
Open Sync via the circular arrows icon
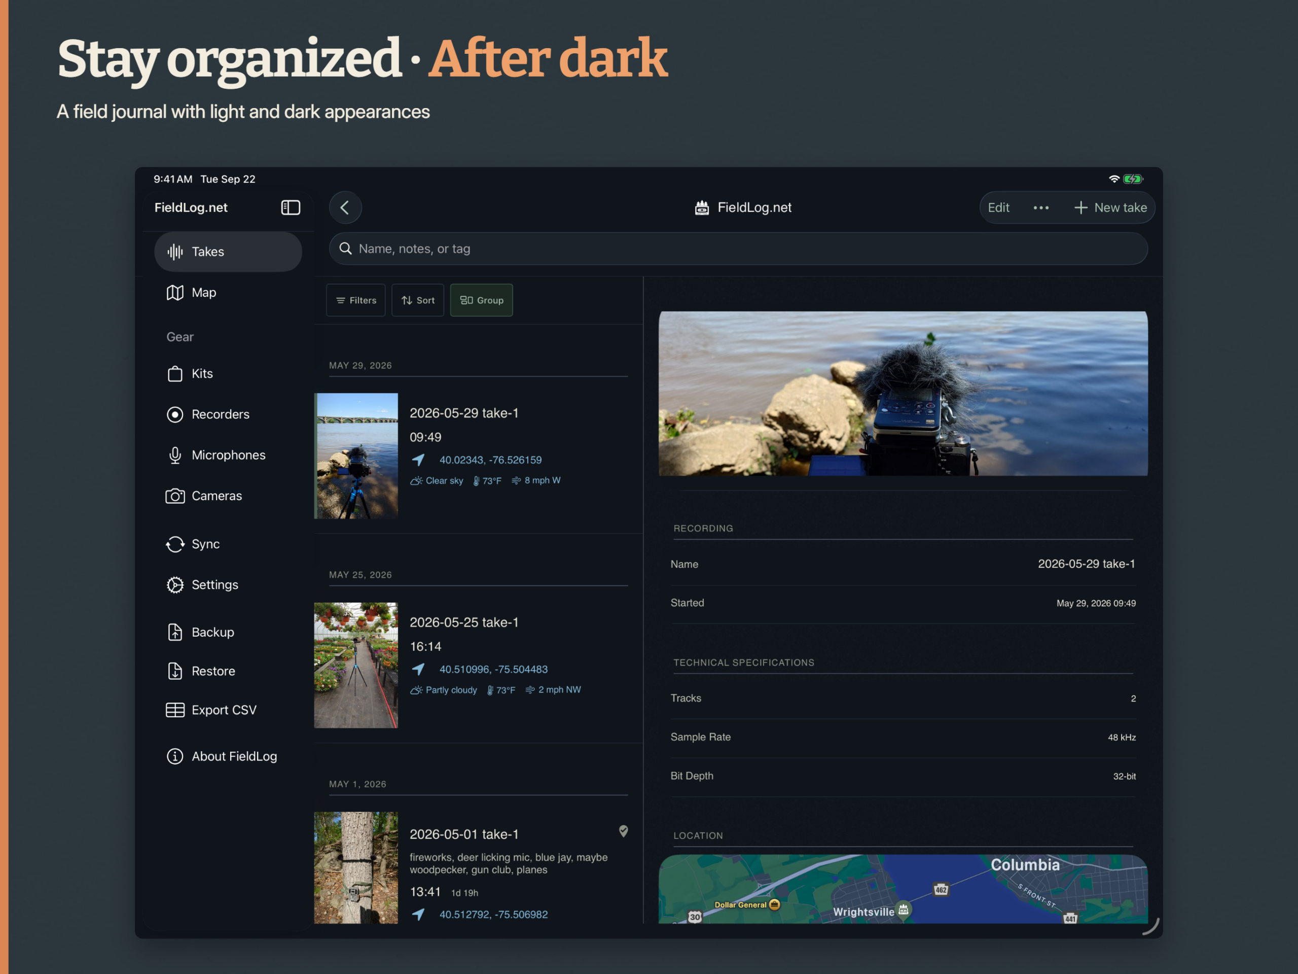[x=175, y=544]
